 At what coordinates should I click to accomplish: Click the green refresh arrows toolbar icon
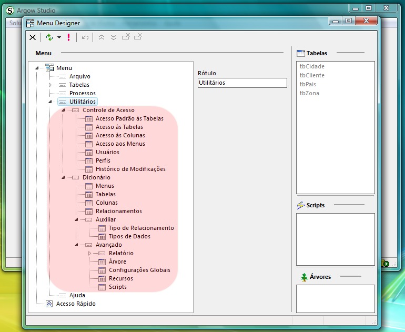point(49,37)
